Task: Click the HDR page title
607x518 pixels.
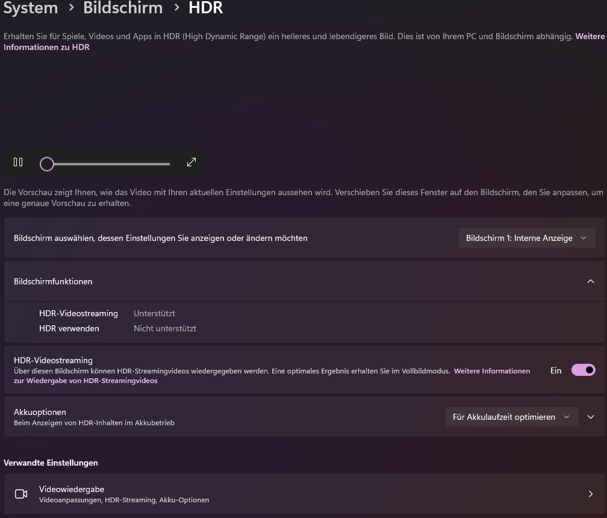Action: tap(205, 8)
